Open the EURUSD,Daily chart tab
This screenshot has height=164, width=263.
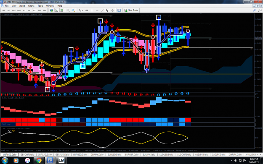114,155
